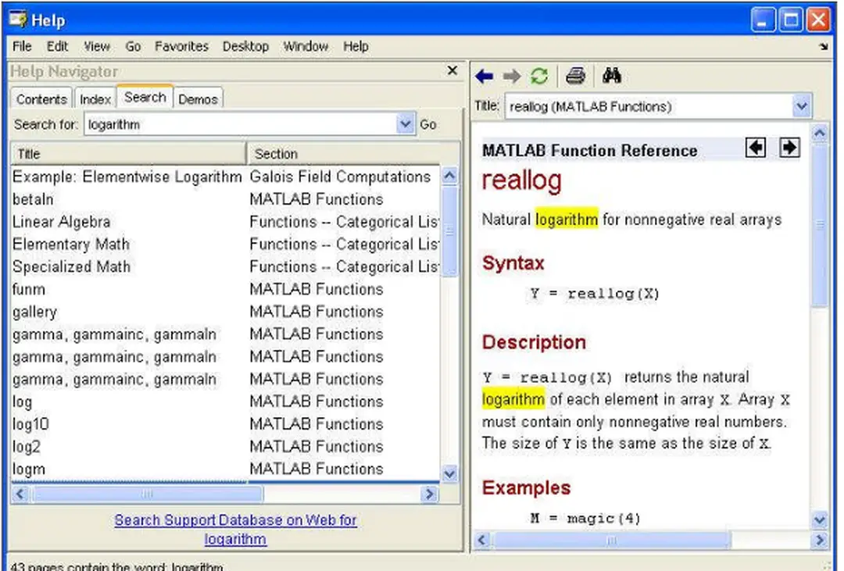The image size is (844, 571).
Task: Close the Help Navigator panel
Action: coord(452,70)
